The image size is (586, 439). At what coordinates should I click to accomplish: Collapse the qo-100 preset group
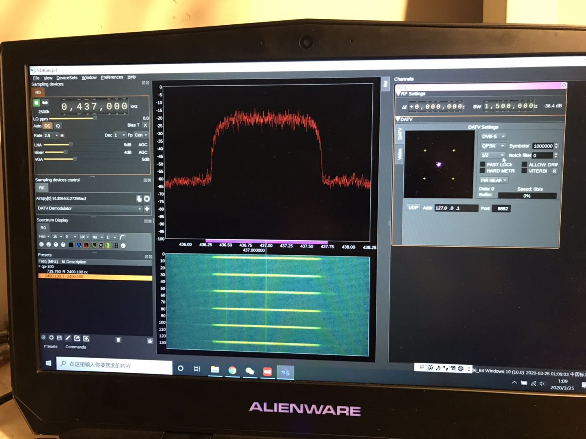pyautogui.click(x=39, y=267)
